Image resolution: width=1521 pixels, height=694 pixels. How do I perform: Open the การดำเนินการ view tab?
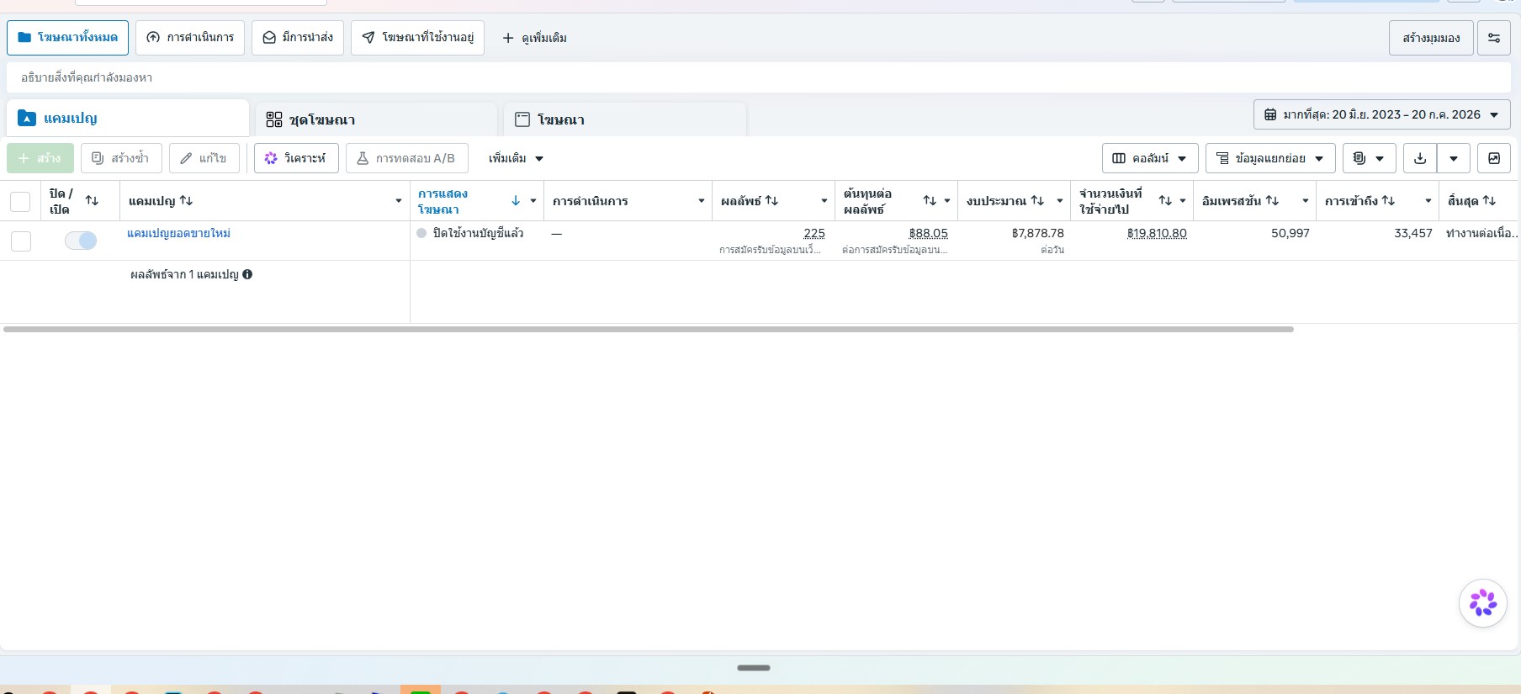190,38
